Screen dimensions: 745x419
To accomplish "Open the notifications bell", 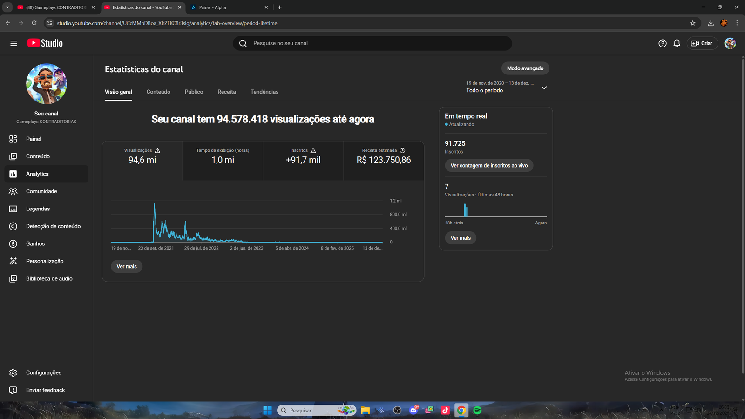I will pyautogui.click(x=677, y=43).
